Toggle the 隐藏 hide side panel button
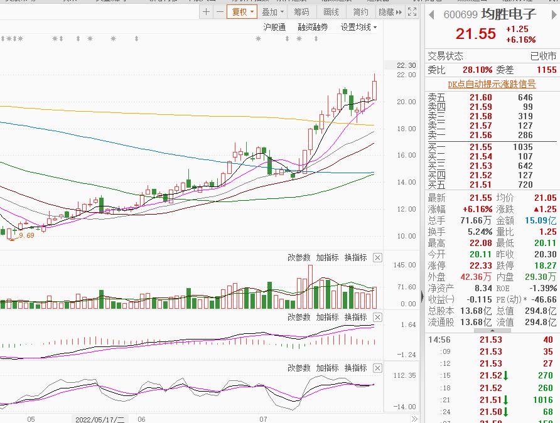Viewport: 560px width, 423px height. click(389, 12)
